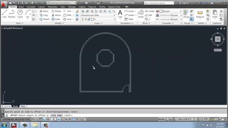The width and height of the screenshot is (228, 128).
Task: Click the Erase pencil icon in Modify panel
Action: 77,11
